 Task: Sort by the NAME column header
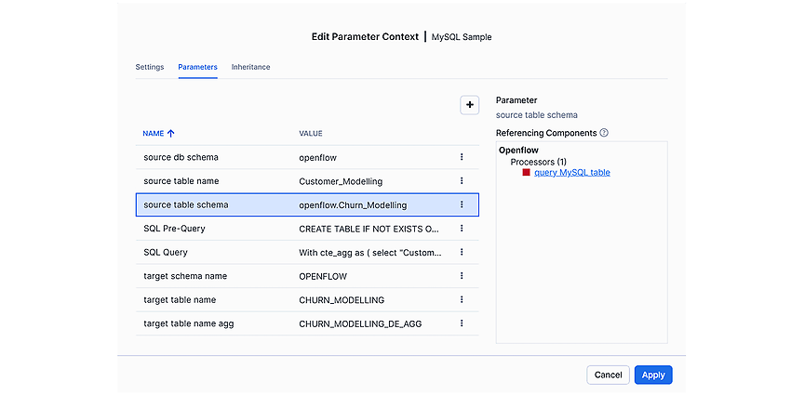pyautogui.click(x=154, y=134)
